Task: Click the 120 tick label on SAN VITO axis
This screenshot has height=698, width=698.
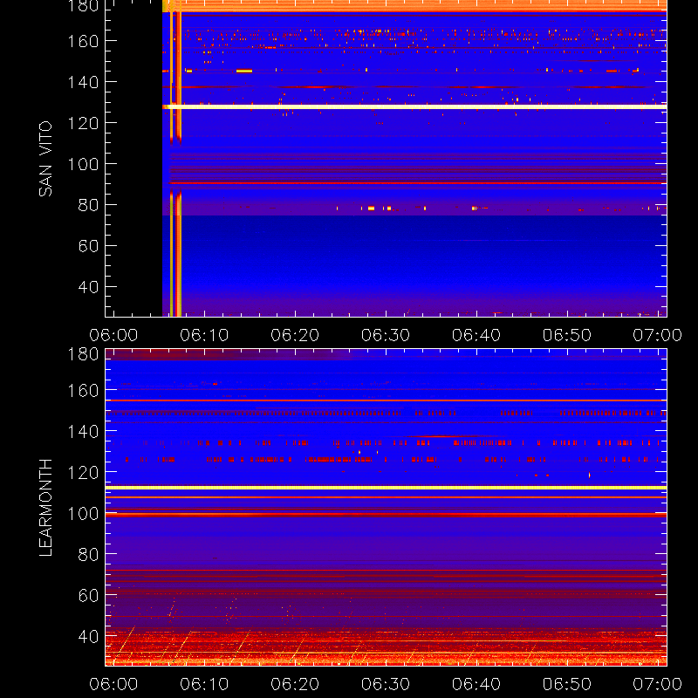Action: 83,123
